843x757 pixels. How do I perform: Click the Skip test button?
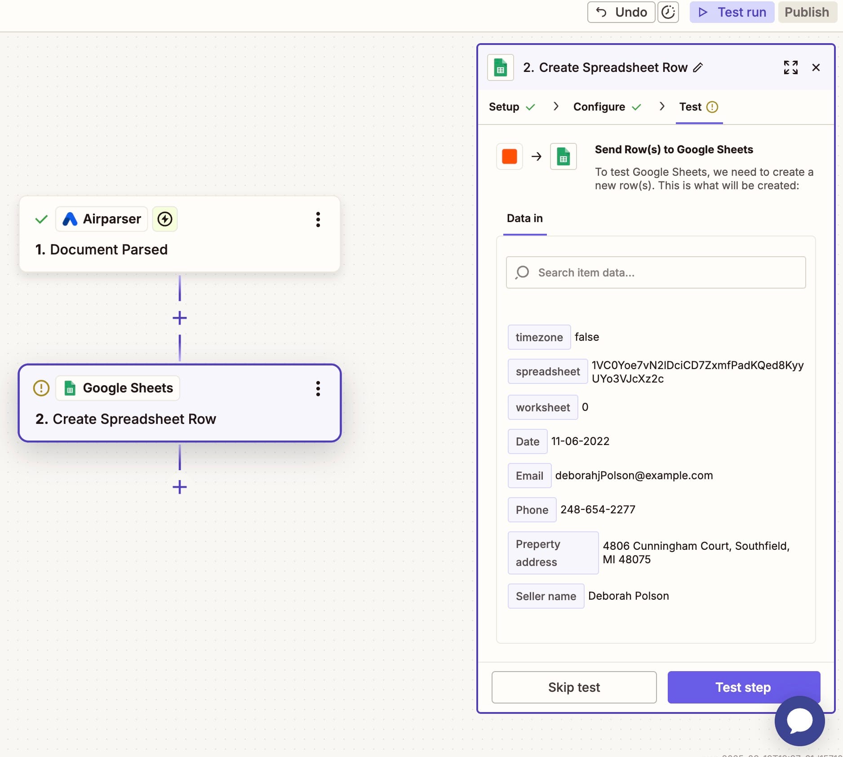(574, 687)
